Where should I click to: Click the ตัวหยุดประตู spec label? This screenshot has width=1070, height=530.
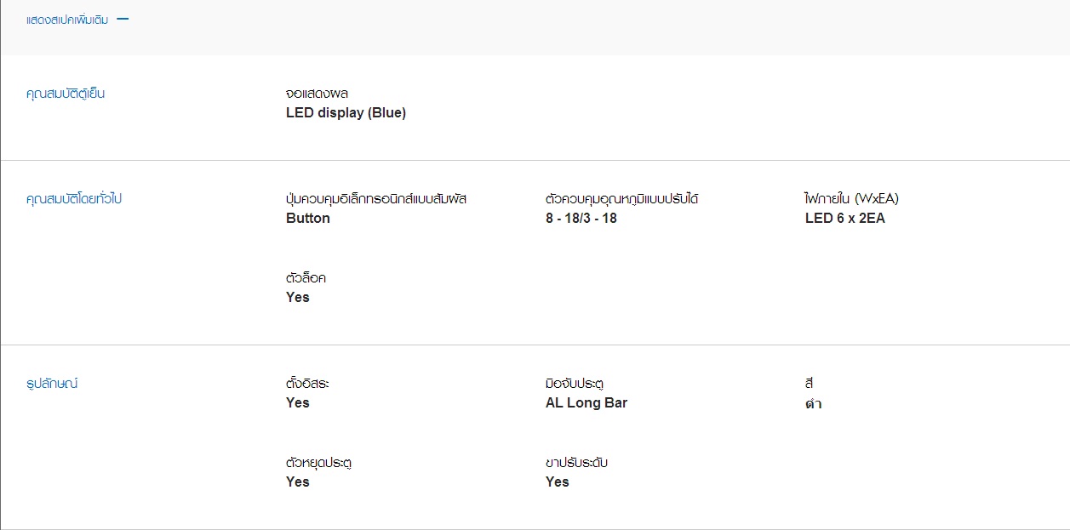[319, 463]
